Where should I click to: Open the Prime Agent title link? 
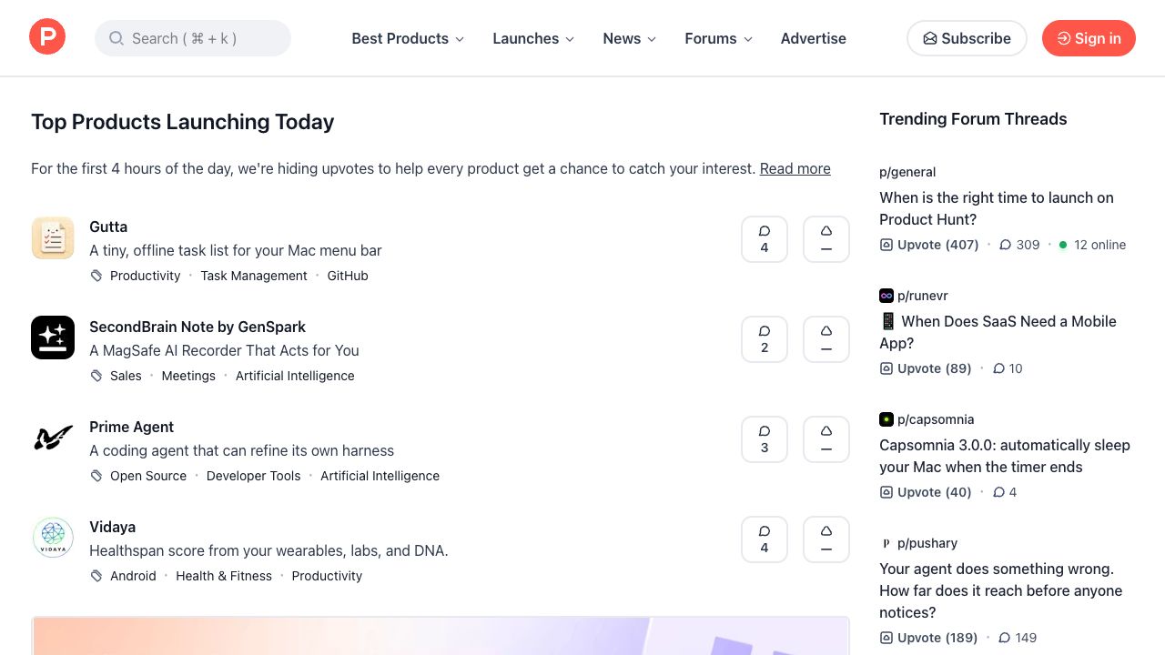click(131, 427)
